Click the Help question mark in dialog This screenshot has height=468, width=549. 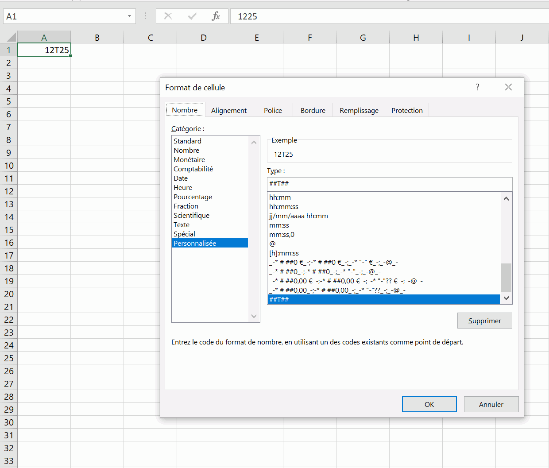pyautogui.click(x=477, y=87)
